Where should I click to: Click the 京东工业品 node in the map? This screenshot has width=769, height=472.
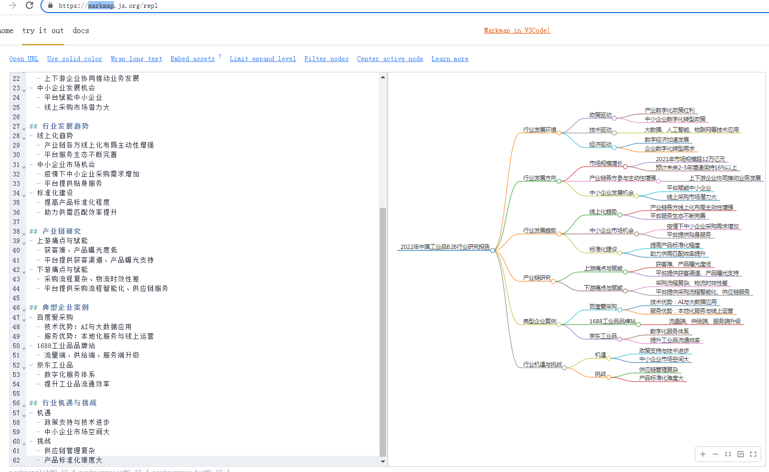pos(603,336)
